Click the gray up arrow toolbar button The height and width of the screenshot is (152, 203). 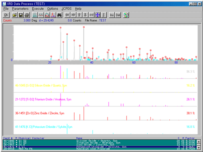pos(79,15)
